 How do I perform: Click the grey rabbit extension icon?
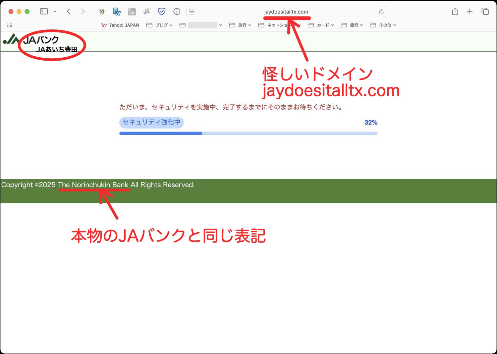(132, 12)
